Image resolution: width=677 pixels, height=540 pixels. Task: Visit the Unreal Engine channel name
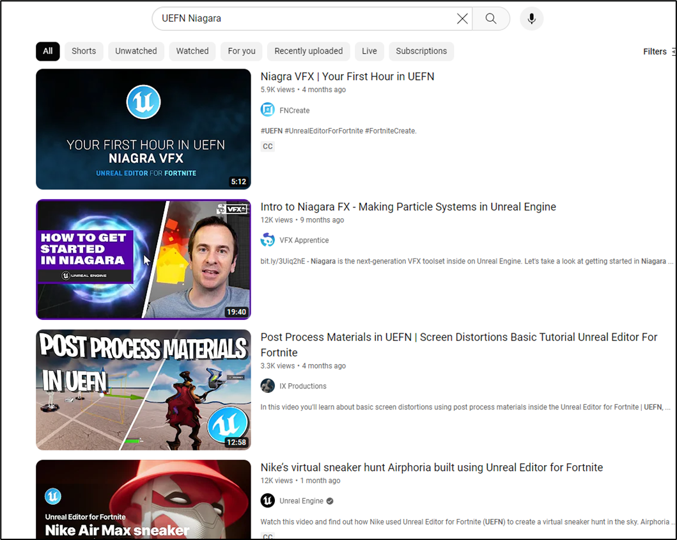[x=301, y=501]
